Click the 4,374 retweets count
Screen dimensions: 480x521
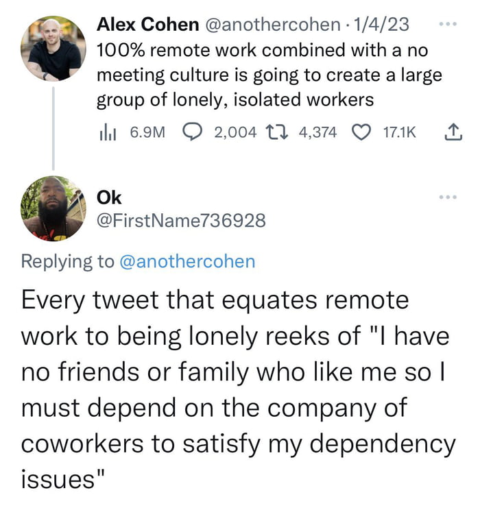[x=318, y=132]
